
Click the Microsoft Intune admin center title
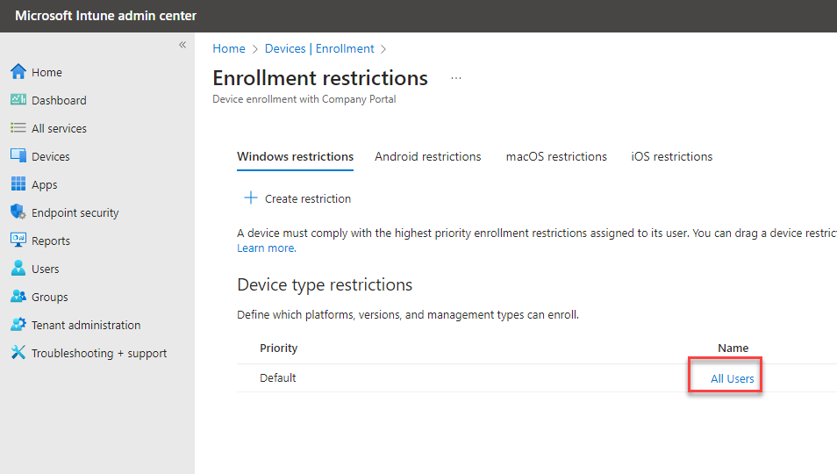click(x=105, y=16)
